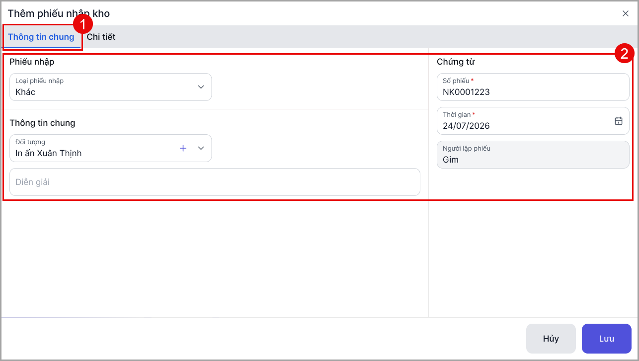Cancel with the Hủy button

click(551, 339)
